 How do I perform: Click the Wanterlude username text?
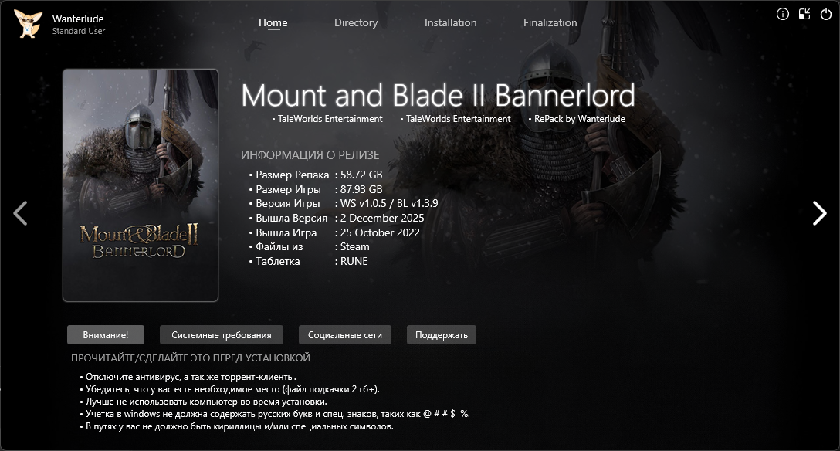coord(78,19)
